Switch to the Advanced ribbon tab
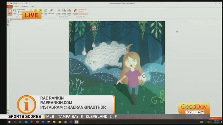The width and height of the screenshot is (223, 125). [x=25, y=6]
